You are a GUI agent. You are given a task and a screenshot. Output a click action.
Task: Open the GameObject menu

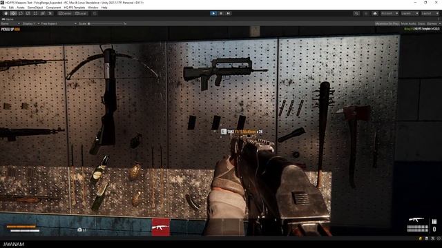(35, 8)
